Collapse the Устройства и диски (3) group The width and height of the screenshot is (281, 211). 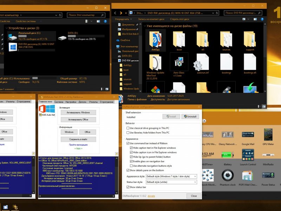(x=7, y=28)
